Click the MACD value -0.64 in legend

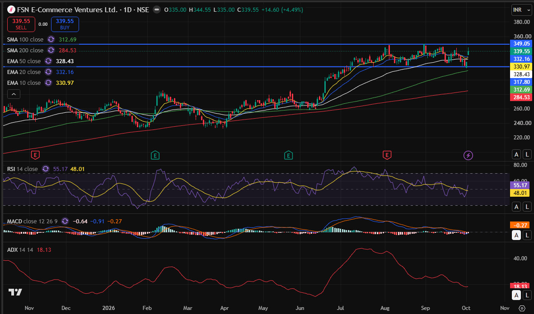coord(80,221)
